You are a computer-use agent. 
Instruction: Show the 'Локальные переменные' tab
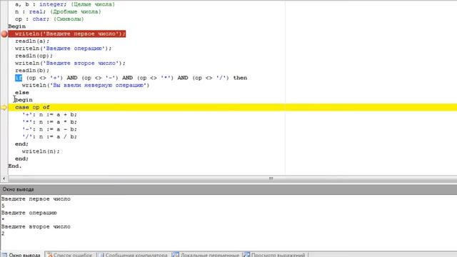point(206,255)
